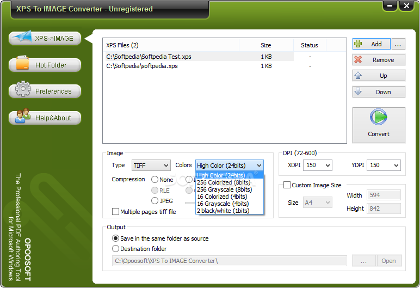
Task: Choose High Color (24bits) from the list
Action: (x=230, y=175)
